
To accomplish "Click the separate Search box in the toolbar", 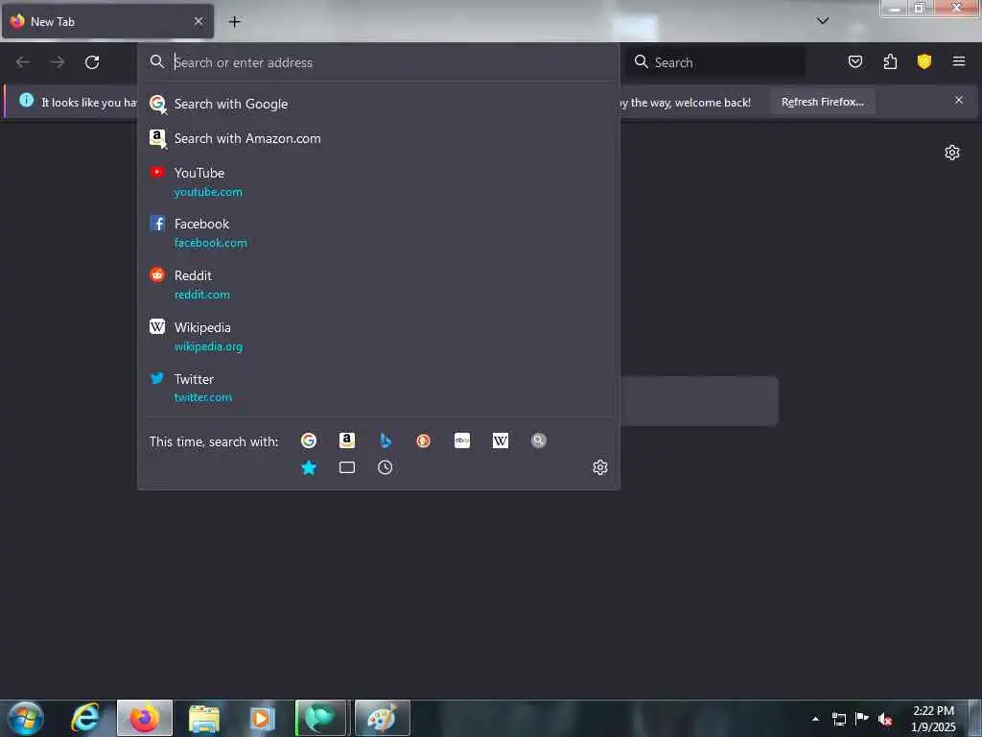I will point(717,62).
